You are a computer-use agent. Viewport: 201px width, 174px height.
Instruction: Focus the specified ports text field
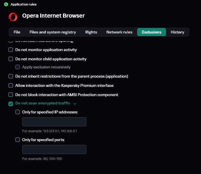coord(54,149)
